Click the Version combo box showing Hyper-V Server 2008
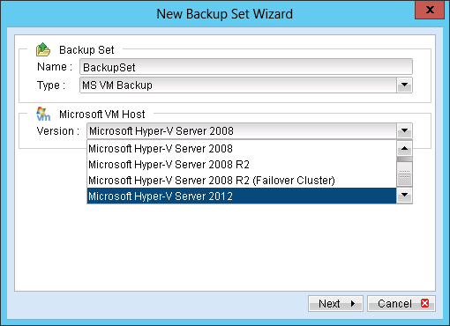Screen dimensions: 450x326 tap(250, 130)
